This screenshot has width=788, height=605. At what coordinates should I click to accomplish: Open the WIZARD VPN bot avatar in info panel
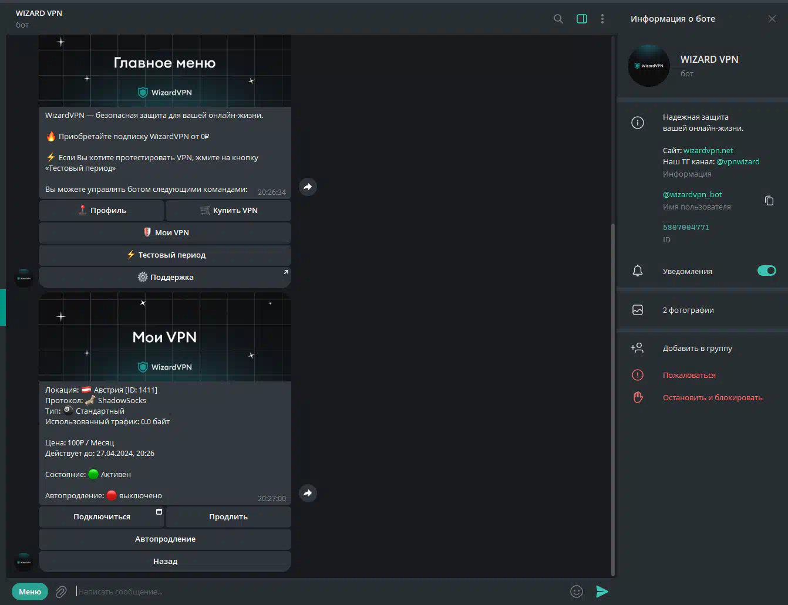tap(649, 66)
